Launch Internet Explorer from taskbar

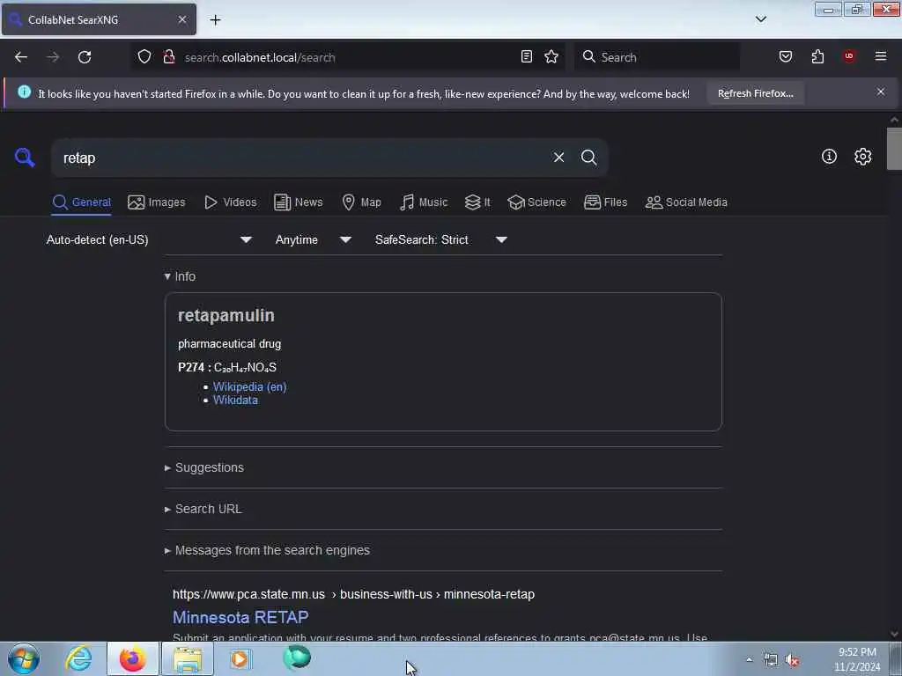[x=78, y=658]
